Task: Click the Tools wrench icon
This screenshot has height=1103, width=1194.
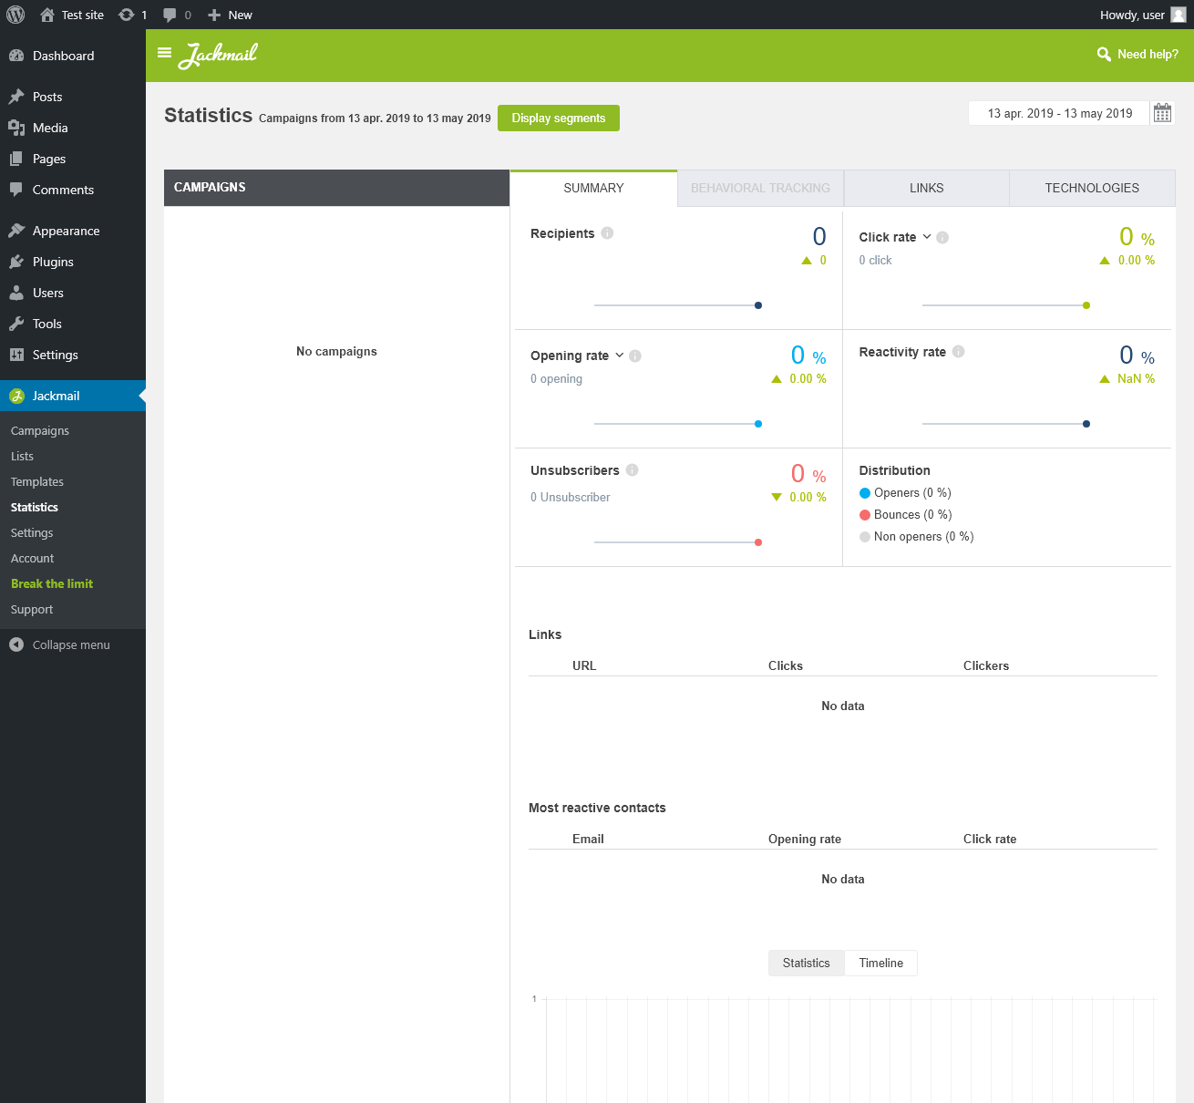Action: [x=16, y=324]
